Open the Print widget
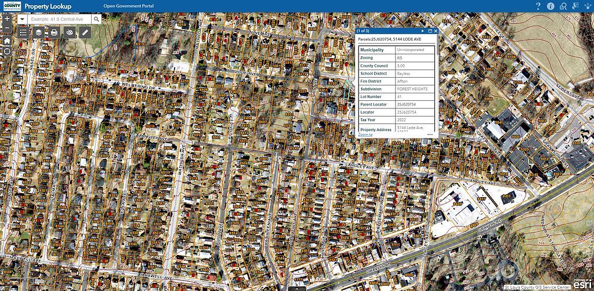 tap(54, 32)
